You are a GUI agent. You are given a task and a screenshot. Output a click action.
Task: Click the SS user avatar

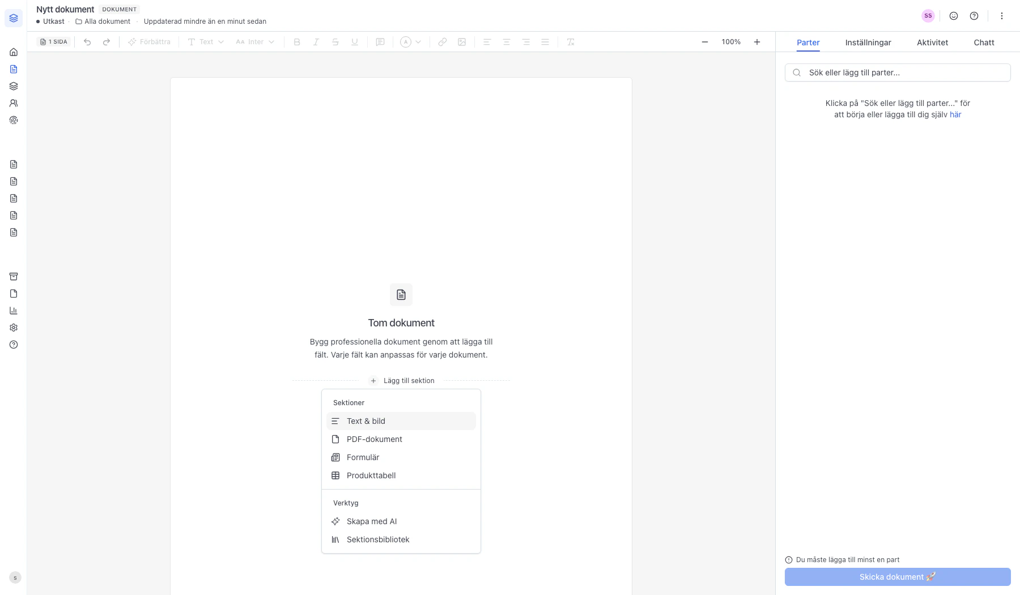pyautogui.click(x=928, y=16)
